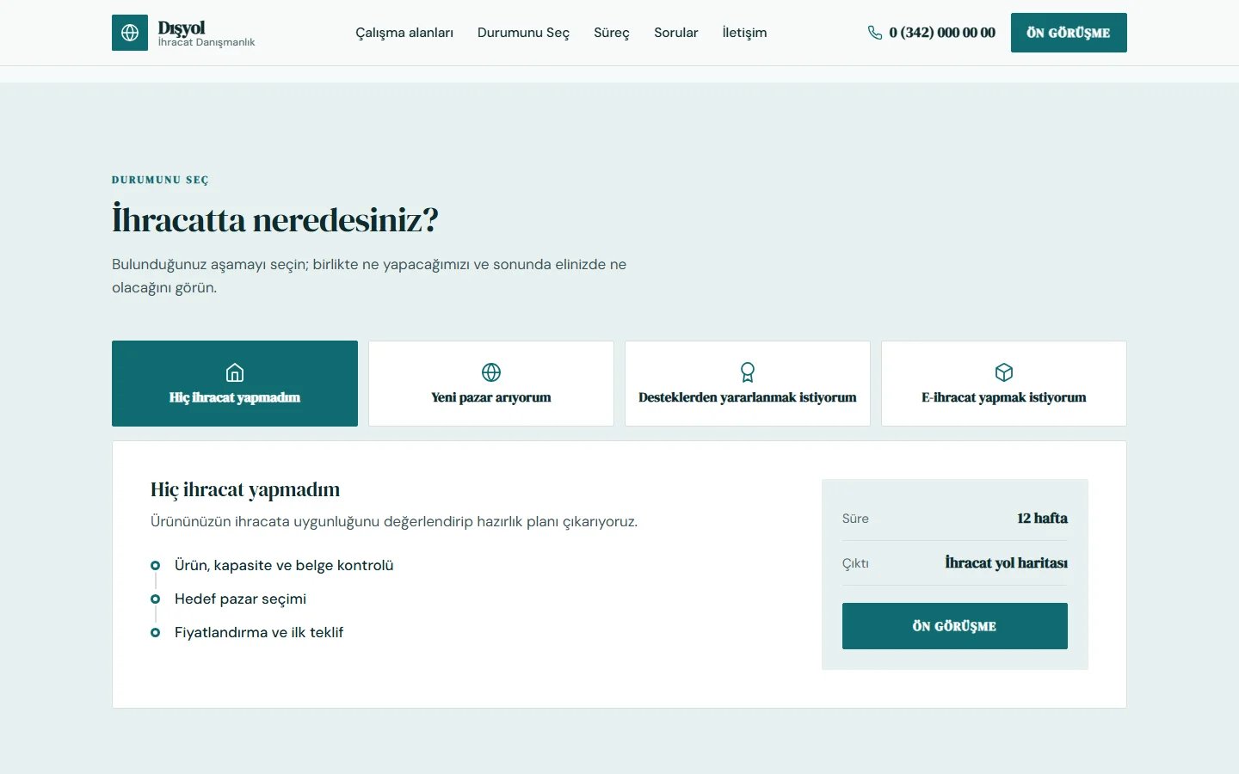Screen dimensions: 1239x774
Task: Open Çalışma alanları in the navigation
Action: pyautogui.click(x=404, y=33)
